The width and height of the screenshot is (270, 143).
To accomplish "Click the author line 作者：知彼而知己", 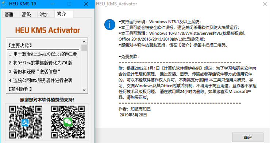I will point(135,109).
